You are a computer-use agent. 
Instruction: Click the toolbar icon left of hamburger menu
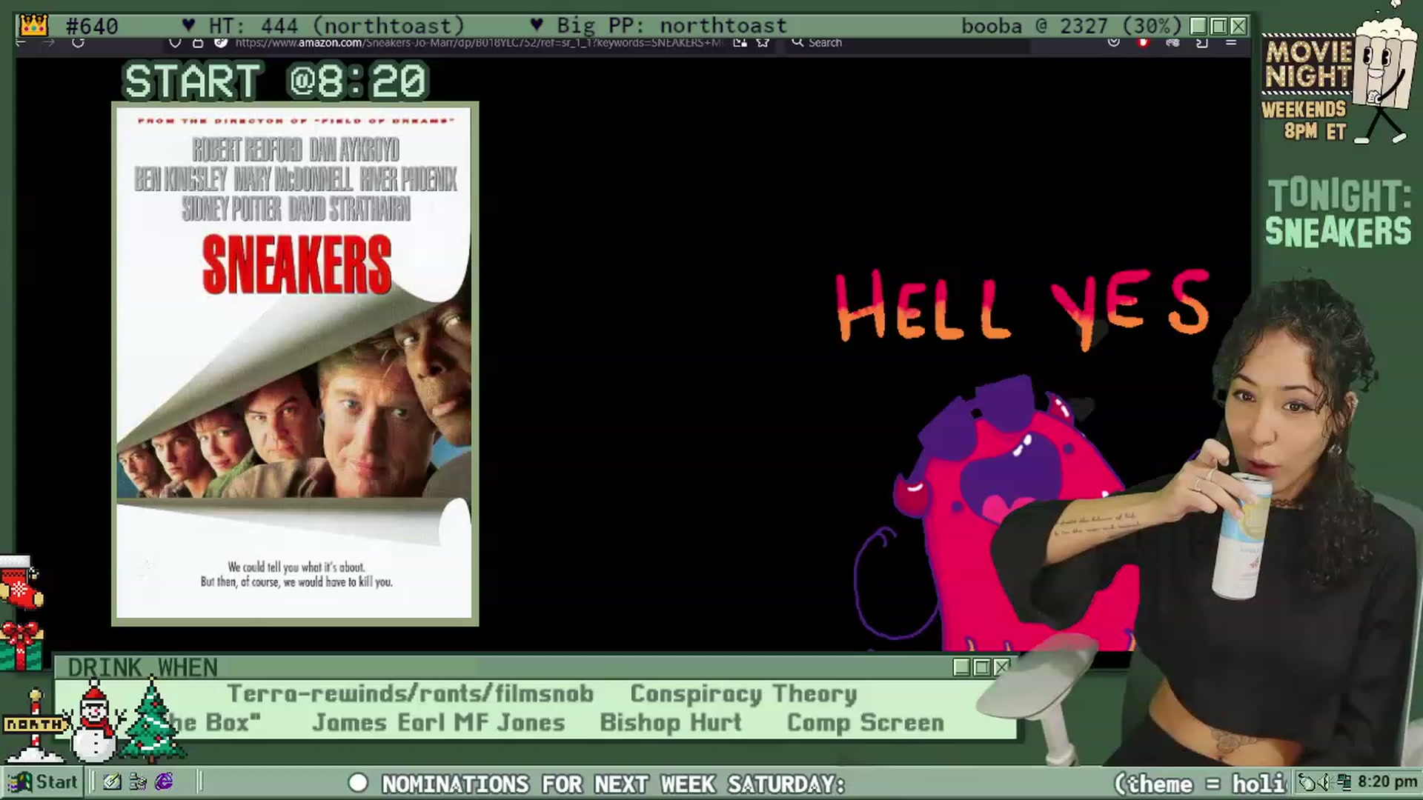pos(1202,43)
